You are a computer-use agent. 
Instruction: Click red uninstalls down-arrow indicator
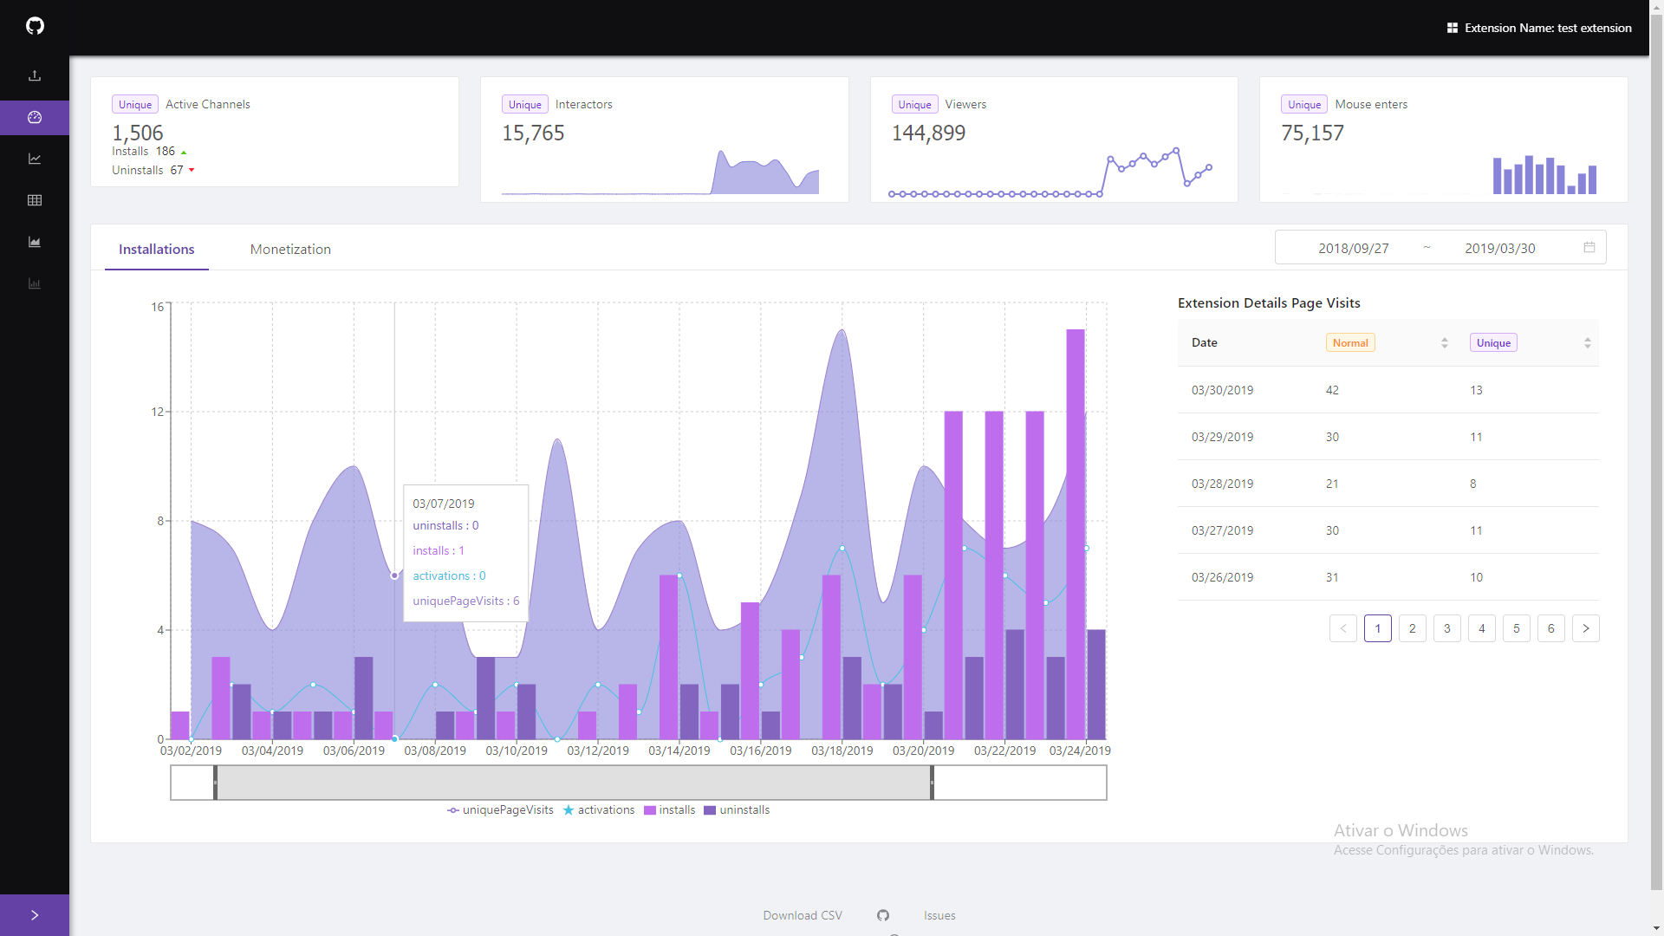pos(192,170)
